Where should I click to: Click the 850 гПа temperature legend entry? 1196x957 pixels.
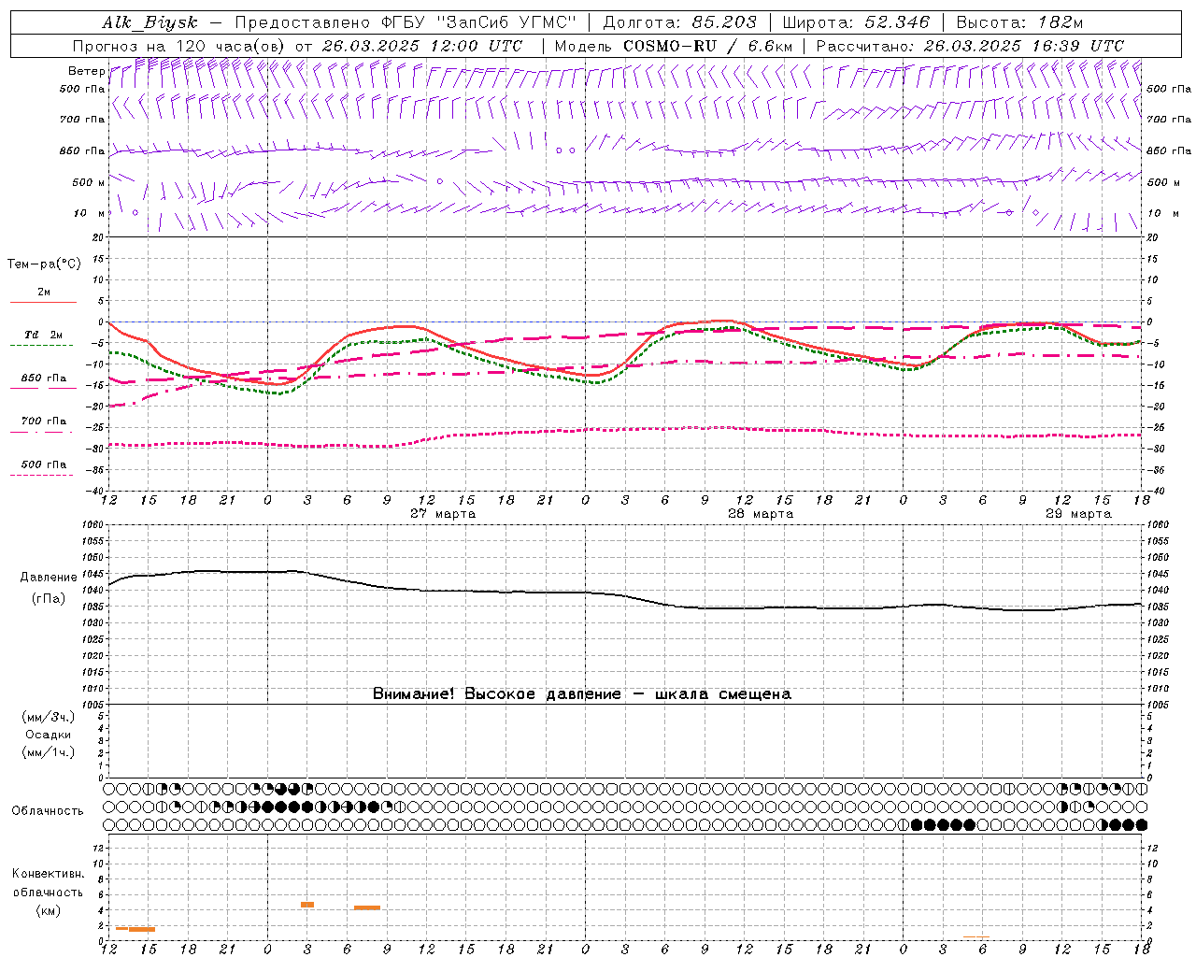tap(44, 379)
